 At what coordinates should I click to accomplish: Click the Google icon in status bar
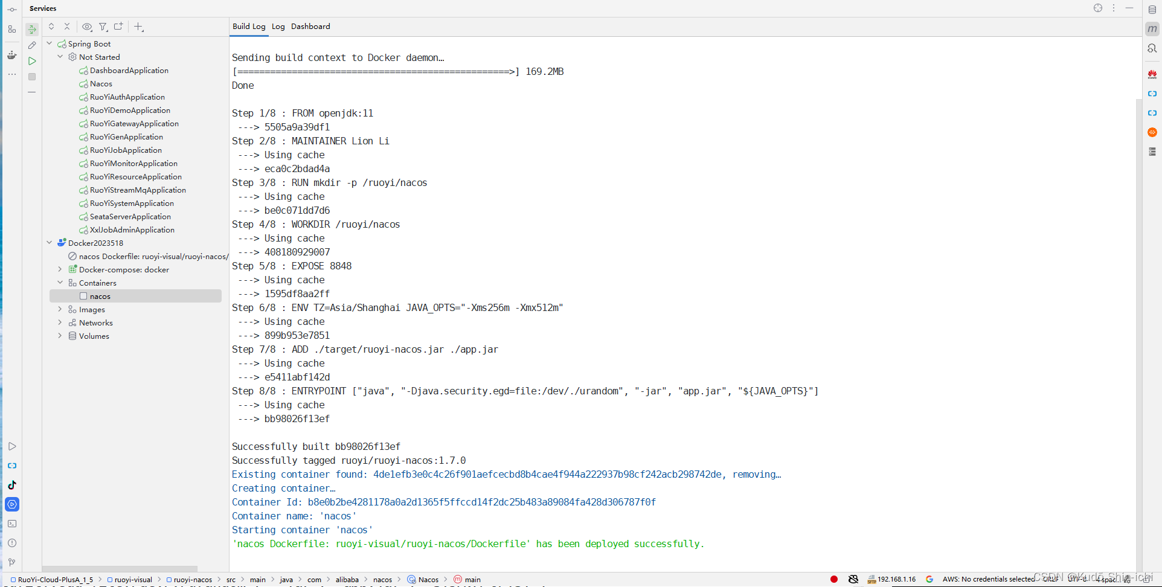point(929,579)
